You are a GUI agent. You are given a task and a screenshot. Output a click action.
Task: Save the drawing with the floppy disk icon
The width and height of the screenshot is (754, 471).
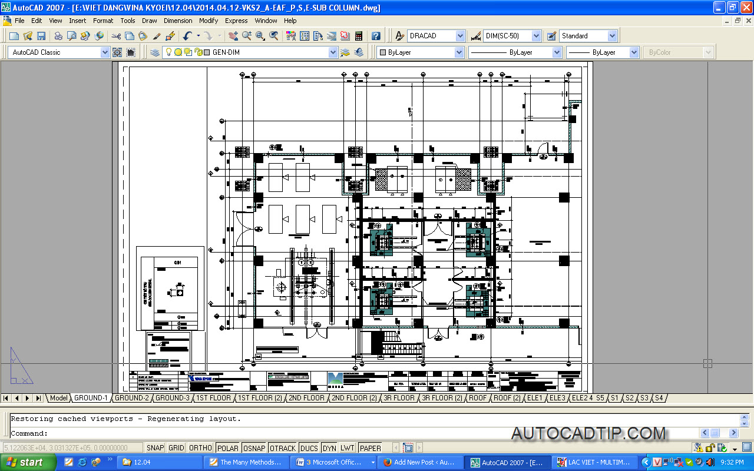[41, 36]
